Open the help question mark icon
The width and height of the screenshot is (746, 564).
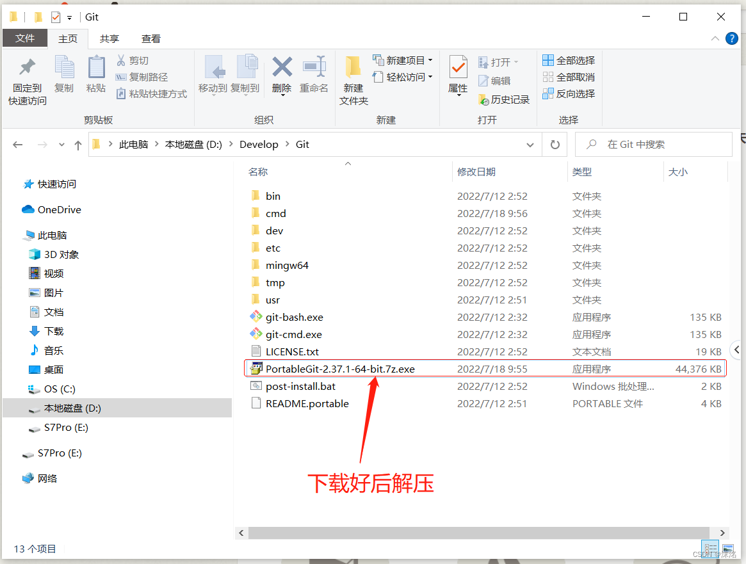click(x=732, y=38)
